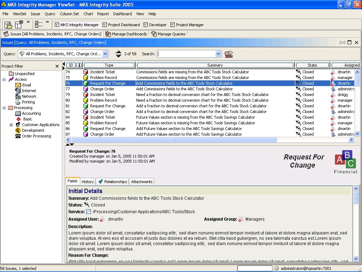
Task: Select issue 84 Future Values Incident Ticket row
Action: tap(210, 117)
